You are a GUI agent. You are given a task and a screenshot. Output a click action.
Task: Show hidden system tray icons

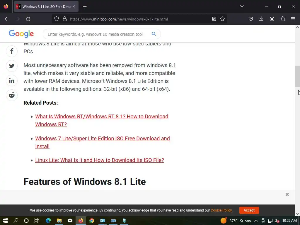(x=256, y=221)
